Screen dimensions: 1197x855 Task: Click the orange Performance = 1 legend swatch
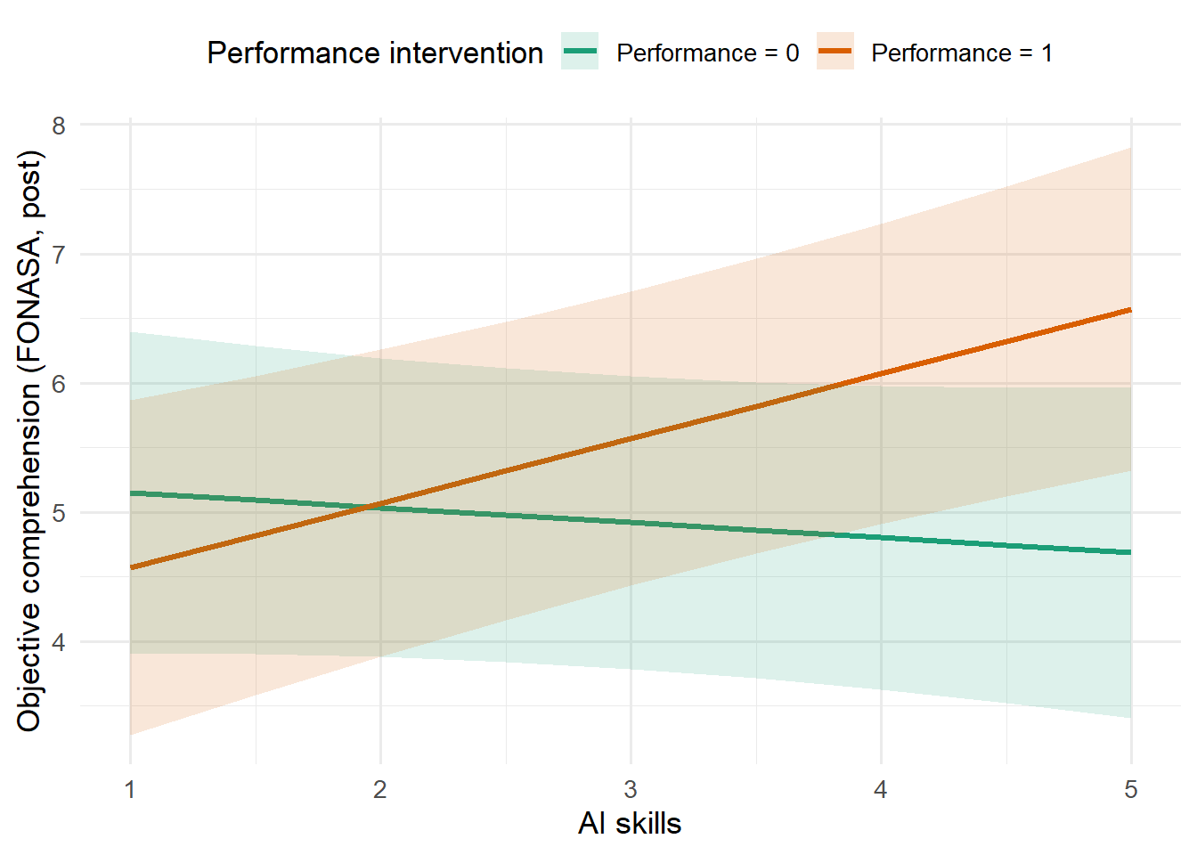click(835, 52)
